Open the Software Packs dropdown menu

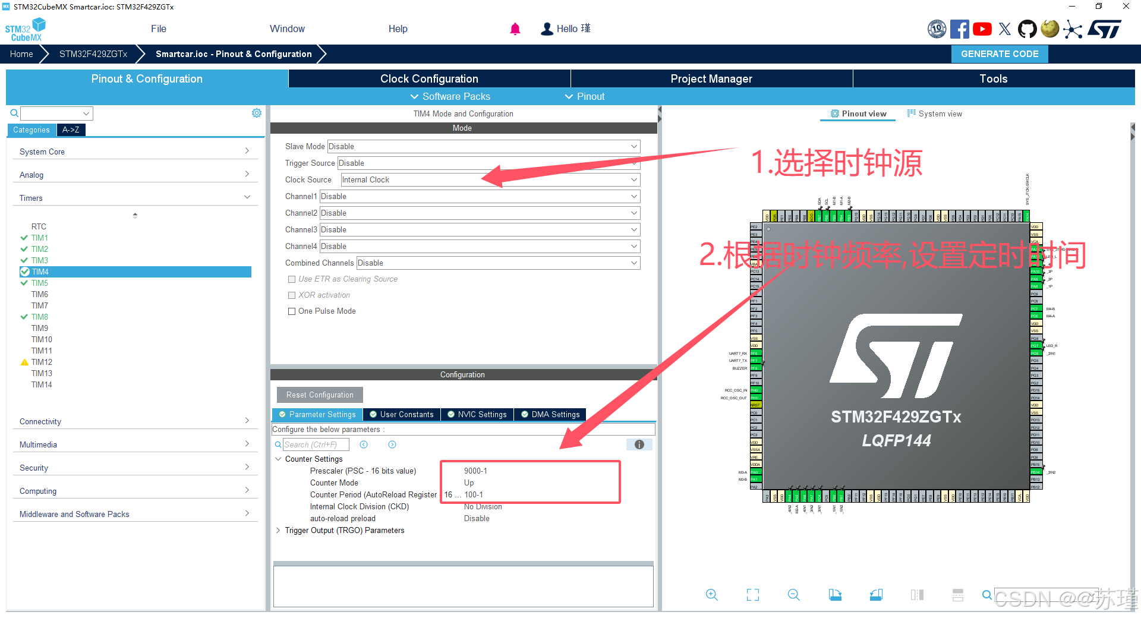450,96
